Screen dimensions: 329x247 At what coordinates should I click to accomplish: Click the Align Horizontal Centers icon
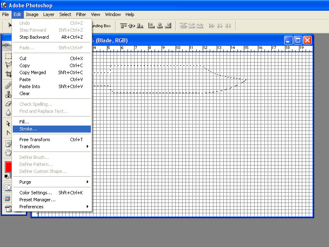tap(160, 26)
